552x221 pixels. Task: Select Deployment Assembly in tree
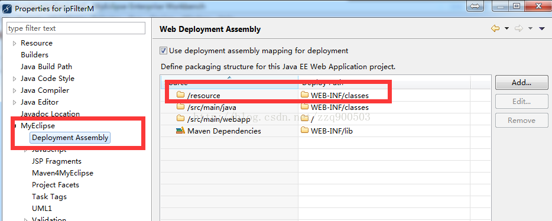click(70, 138)
